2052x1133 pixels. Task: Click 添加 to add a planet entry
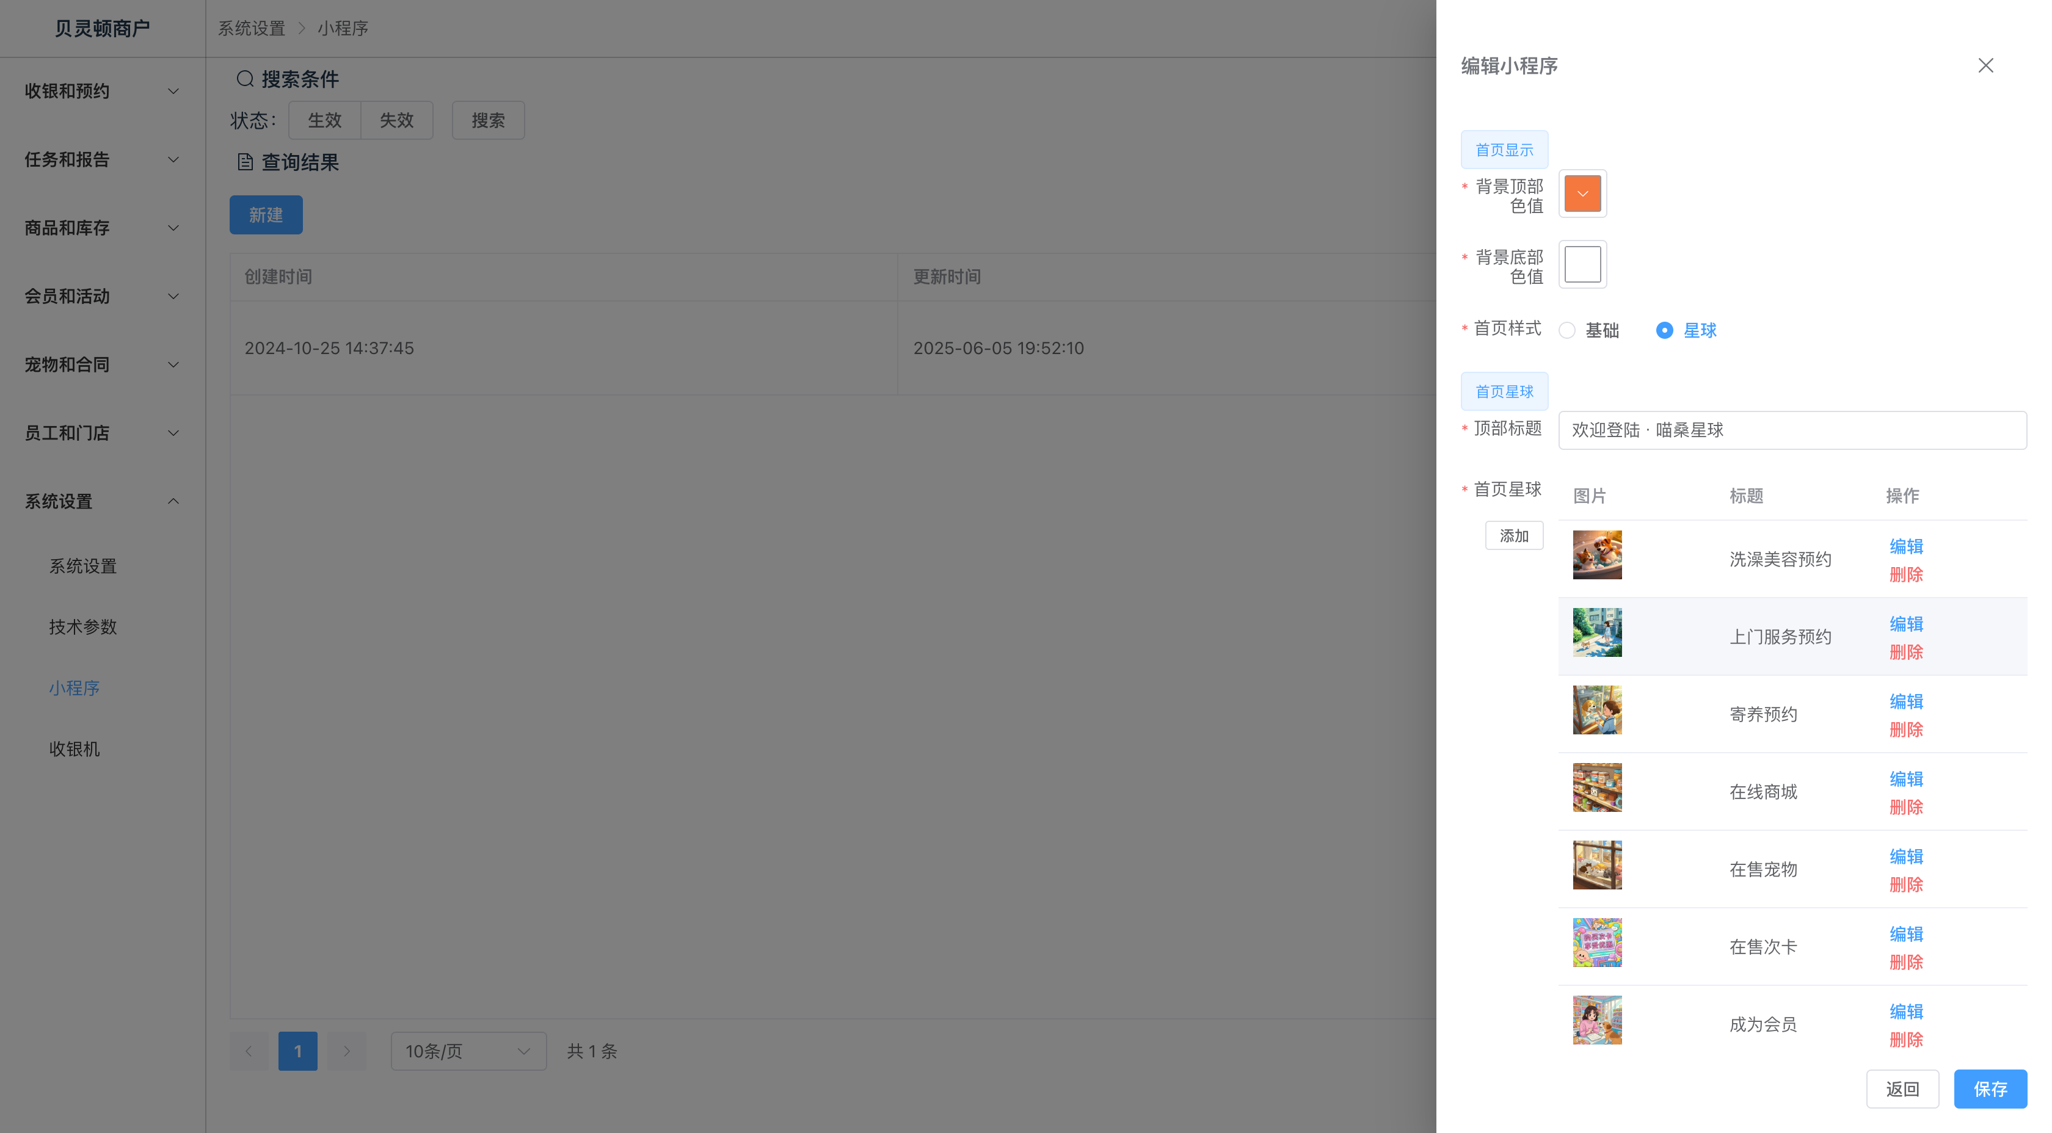coord(1513,536)
